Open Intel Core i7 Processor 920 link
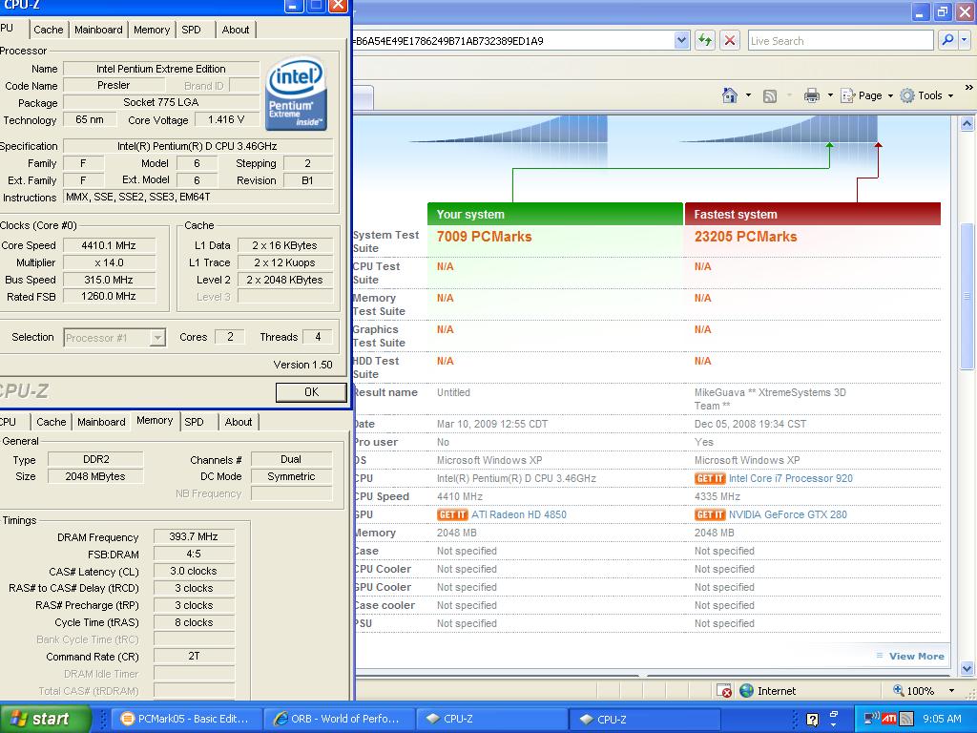This screenshot has height=733, width=977. 791,479
